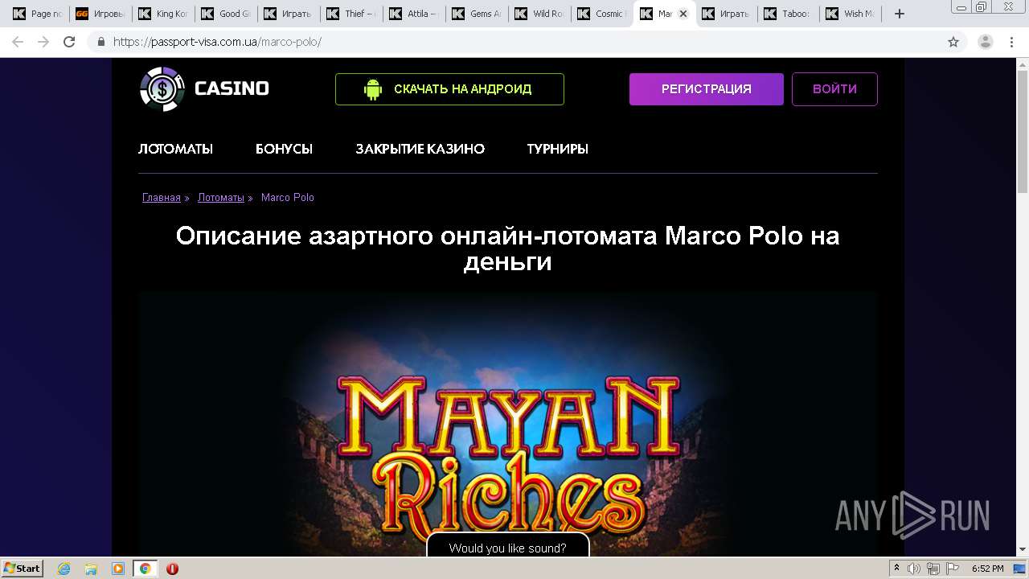Show hidden tray icons arrow
Image resolution: width=1029 pixels, height=579 pixels.
[x=897, y=569]
